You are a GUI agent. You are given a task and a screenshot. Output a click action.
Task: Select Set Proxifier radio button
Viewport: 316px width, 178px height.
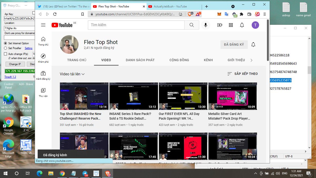[x=6, y=48]
